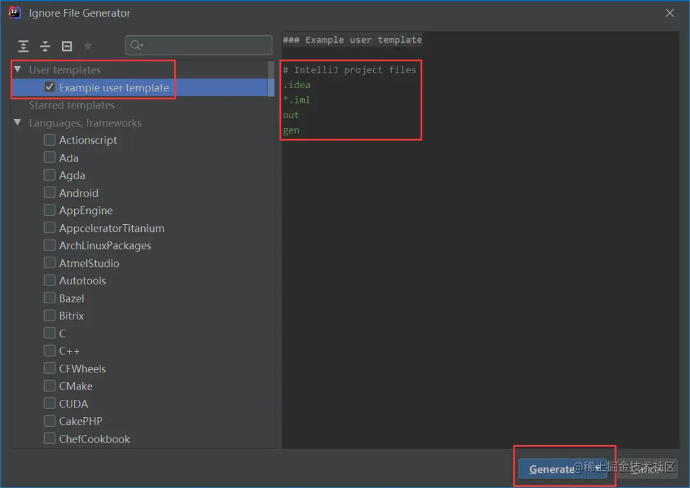The width and height of the screenshot is (690, 488).
Task: Select the CMake label in list
Action: 75,386
